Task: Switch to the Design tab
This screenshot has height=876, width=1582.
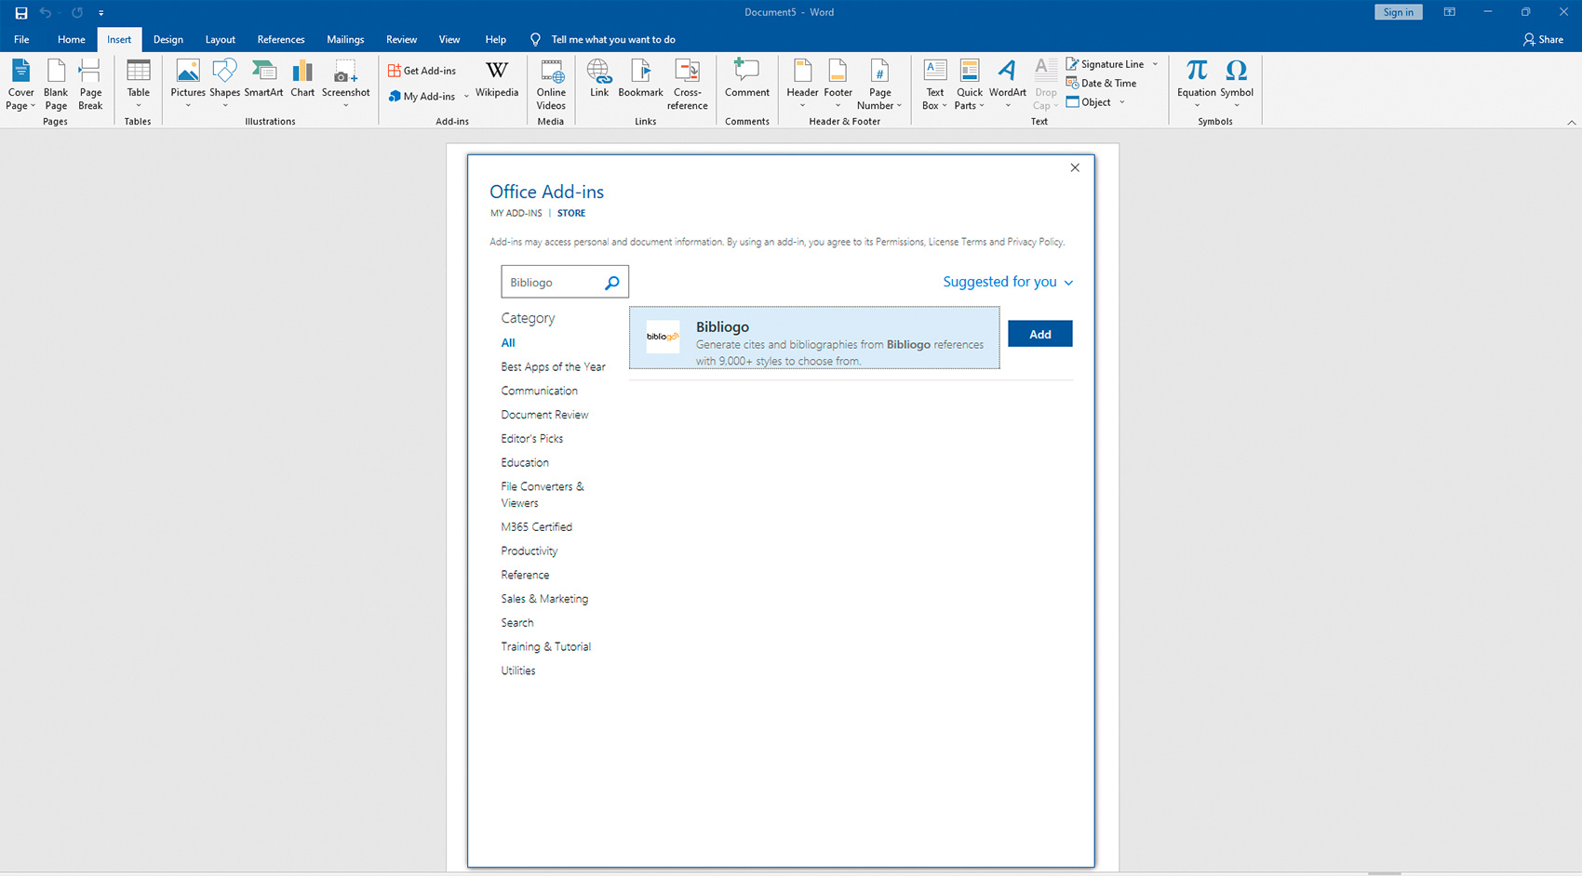Action: click(168, 39)
